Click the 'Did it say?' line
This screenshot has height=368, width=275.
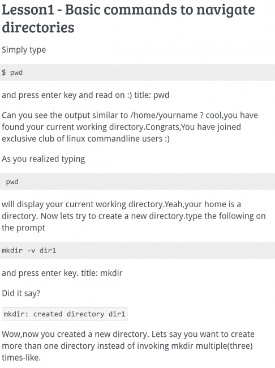coord(21,293)
